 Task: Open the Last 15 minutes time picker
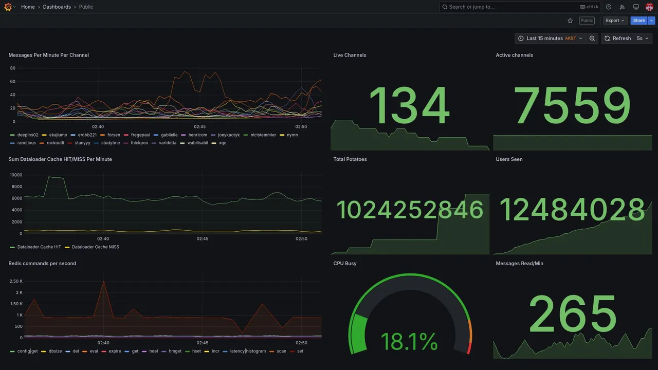click(550, 39)
